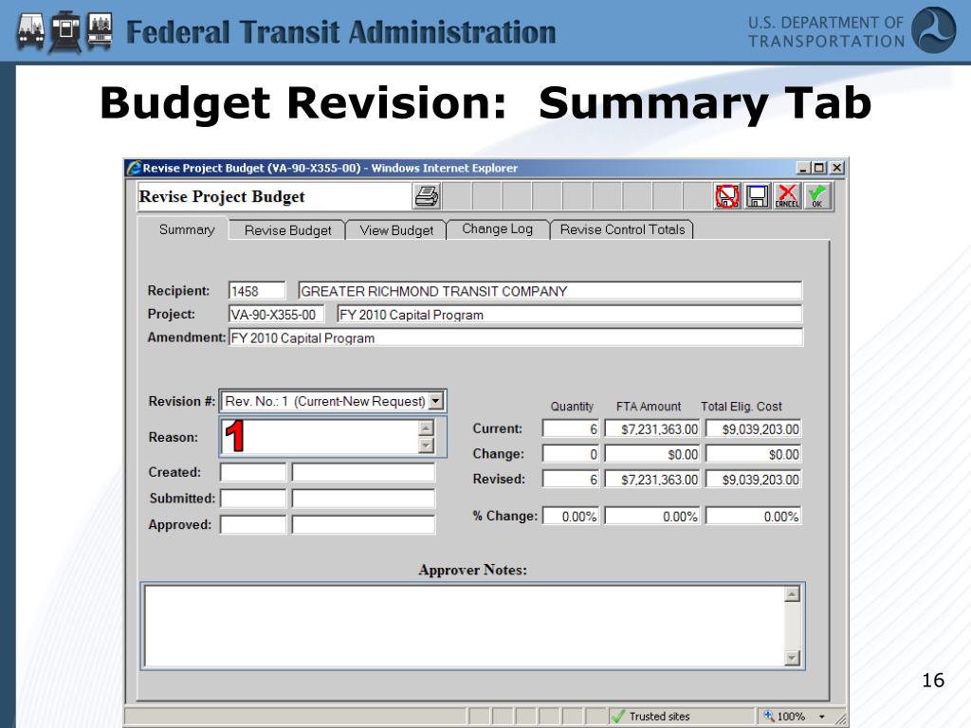
Task: Click the red no-save disk icon
Action: 727,197
